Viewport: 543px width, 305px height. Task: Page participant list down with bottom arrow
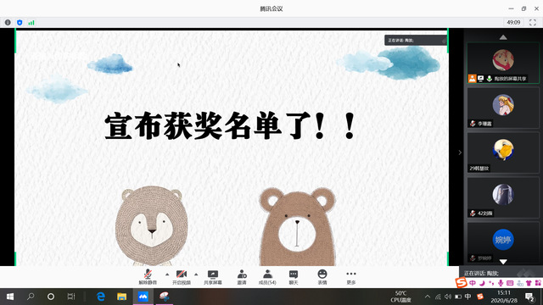click(503, 262)
